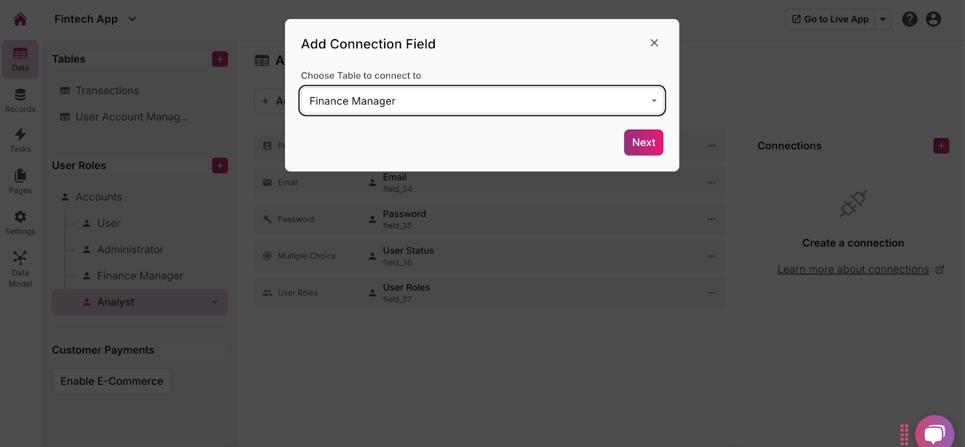The image size is (965, 447).
Task: Open Learn more about connections link
Action: (x=853, y=270)
